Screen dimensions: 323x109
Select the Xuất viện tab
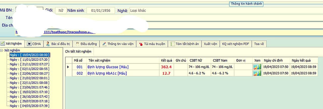[210, 44]
